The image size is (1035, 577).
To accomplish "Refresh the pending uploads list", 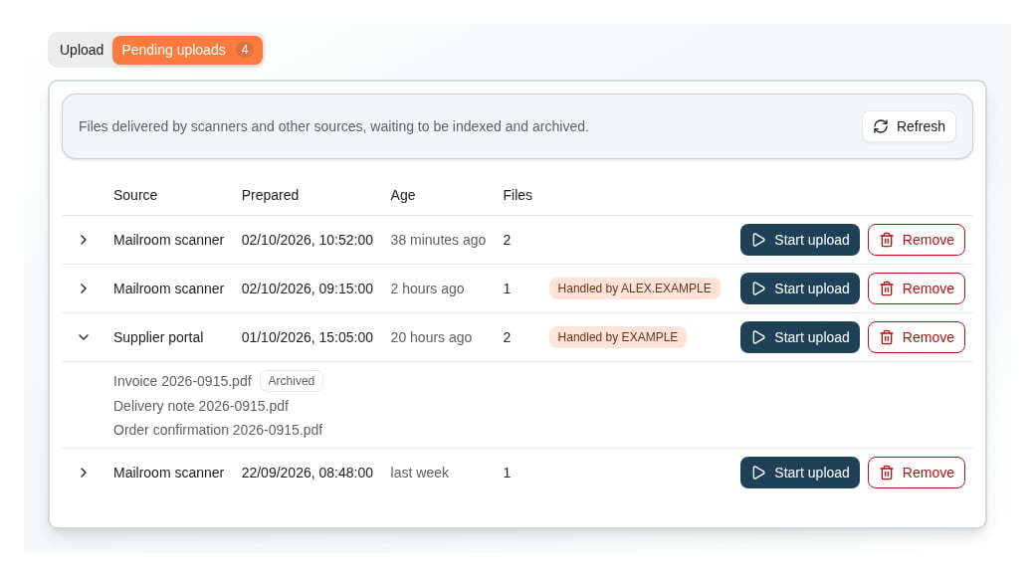I will tap(909, 126).
